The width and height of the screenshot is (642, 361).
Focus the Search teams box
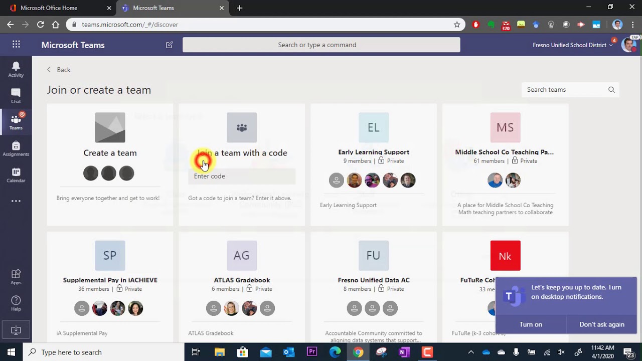tap(570, 90)
